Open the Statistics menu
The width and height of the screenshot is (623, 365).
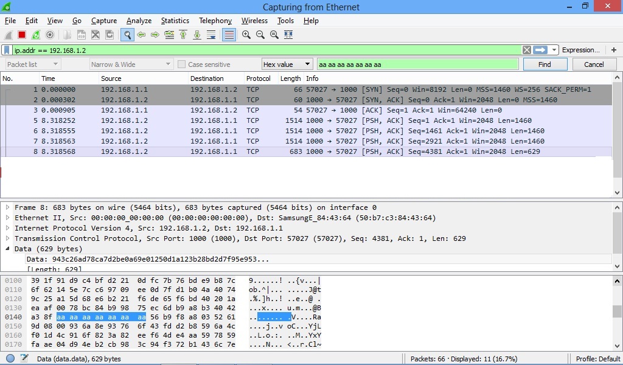click(x=175, y=21)
